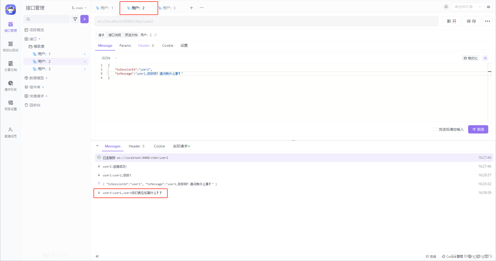Image resolution: width=496 pixels, height=261 pixels.
Task: Open 设置 tab
Action: (184, 46)
